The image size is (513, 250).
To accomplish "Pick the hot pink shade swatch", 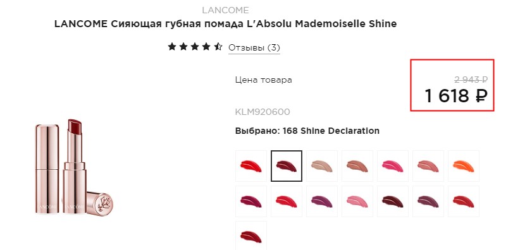I will pos(393,166).
